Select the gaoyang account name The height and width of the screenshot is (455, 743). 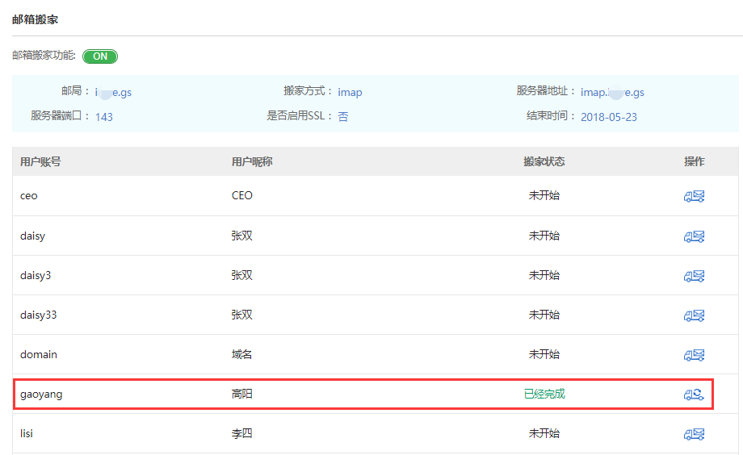[x=40, y=394]
